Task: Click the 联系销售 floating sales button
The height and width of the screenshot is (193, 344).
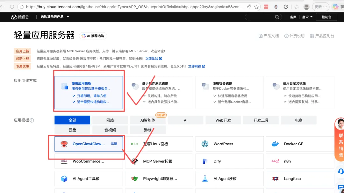Action: pos(340,139)
